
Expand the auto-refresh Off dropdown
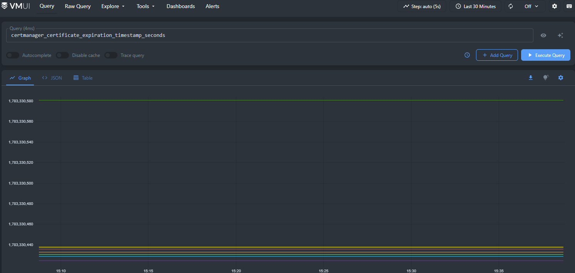pos(531,6)
